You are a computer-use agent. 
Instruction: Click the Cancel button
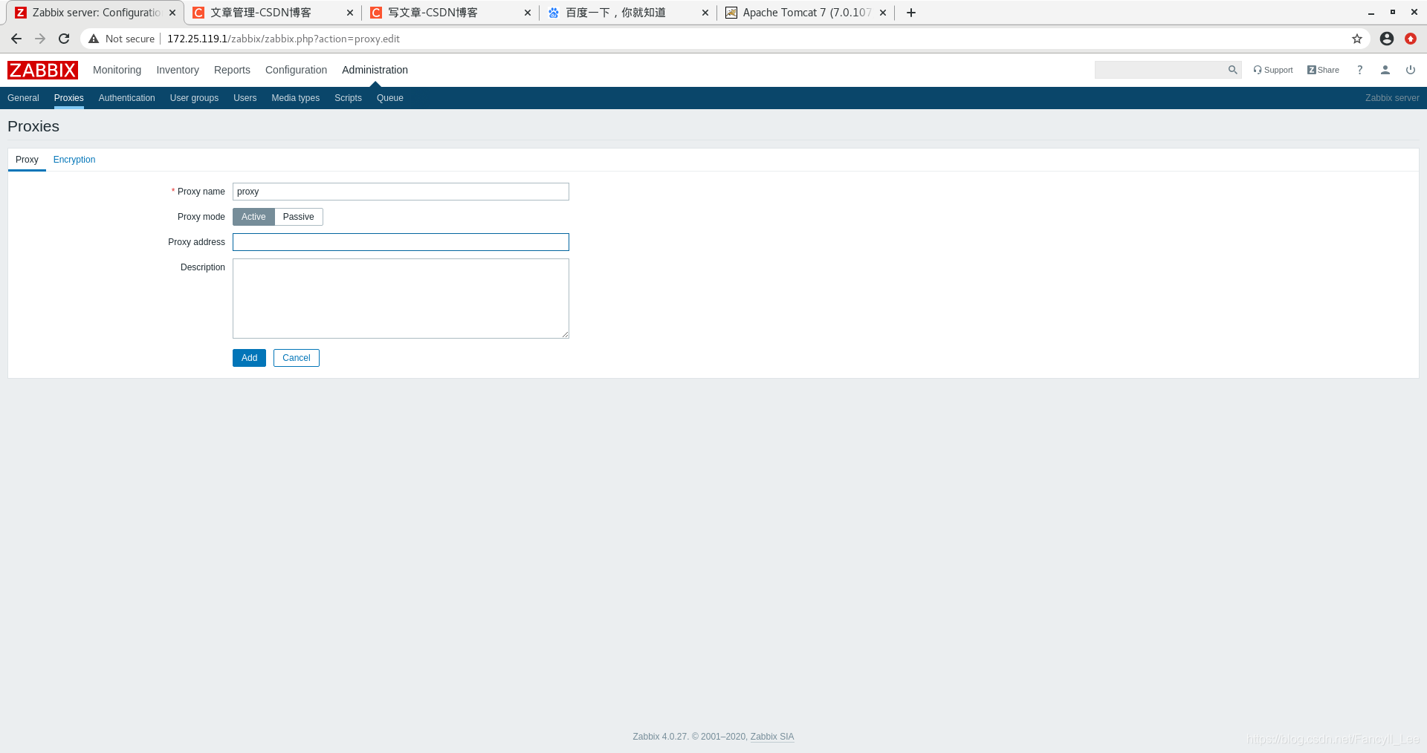pyautogui.click(x=297, y=358)
